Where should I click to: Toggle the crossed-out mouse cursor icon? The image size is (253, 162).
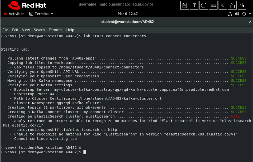tap(223, 6)
